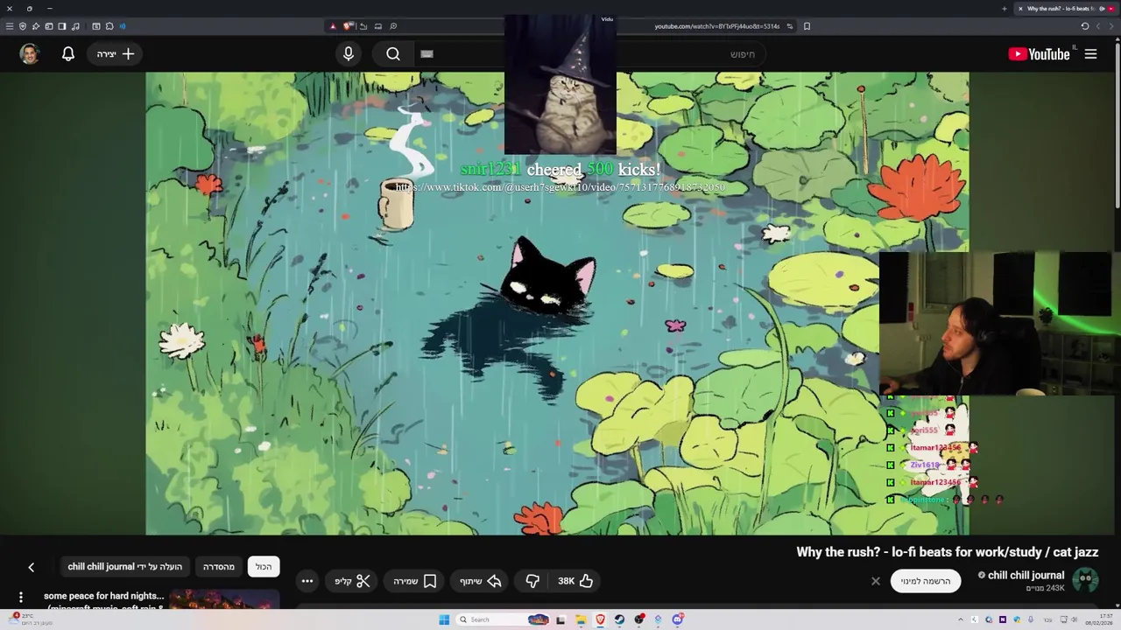Open File Explorer from taskbar

click(581, 619)
